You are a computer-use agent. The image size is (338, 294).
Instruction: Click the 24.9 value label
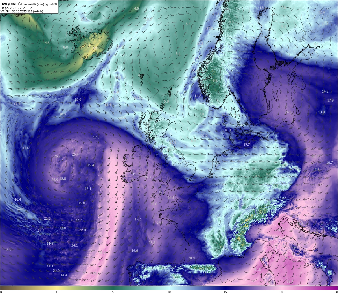(x=55, y=180)
